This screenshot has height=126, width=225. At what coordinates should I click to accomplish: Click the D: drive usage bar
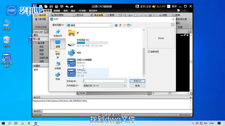click(x=92, y=43)
